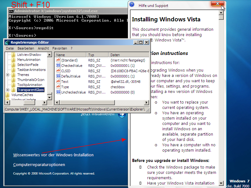Sort values by the Daten column header

129,55
